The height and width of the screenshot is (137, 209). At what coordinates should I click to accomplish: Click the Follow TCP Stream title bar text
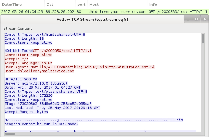click(x=92, y=19)
